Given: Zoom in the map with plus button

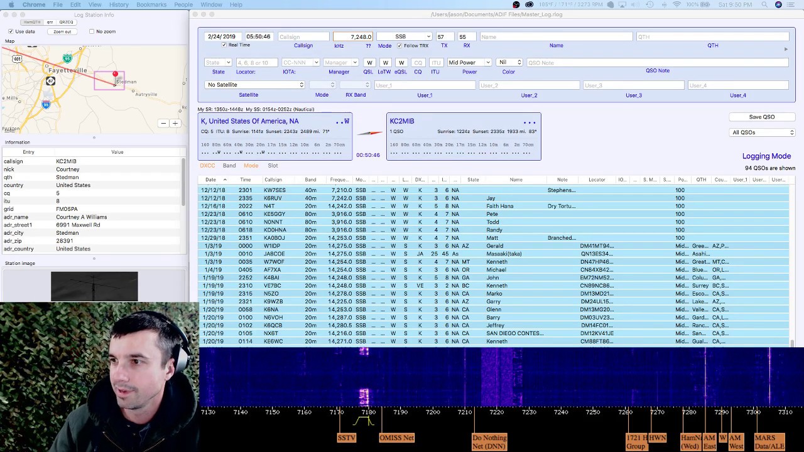Looking at the screenshot, I should pyautogui.click(x=175, y=123).
